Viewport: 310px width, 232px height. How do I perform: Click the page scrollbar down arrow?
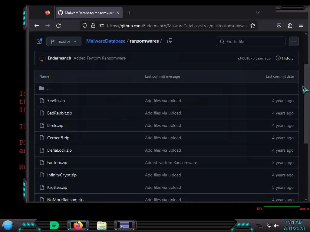tap(306, 199)
